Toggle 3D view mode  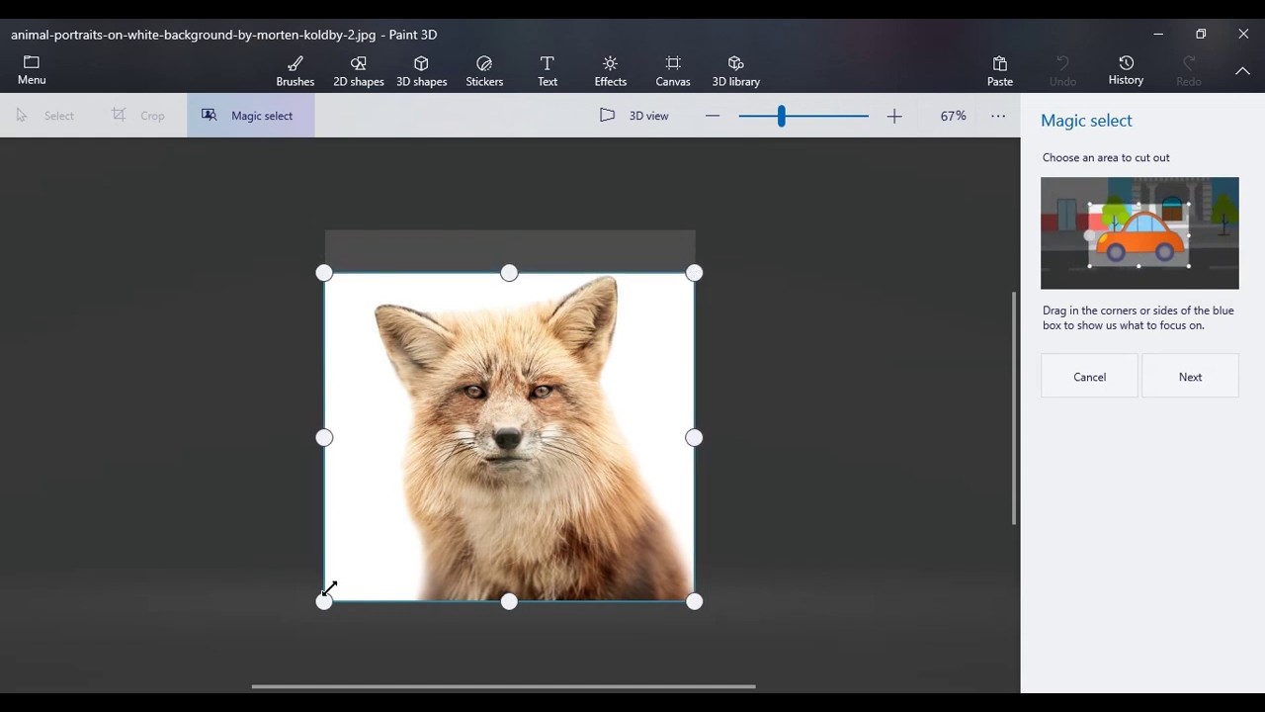point(634,116)
